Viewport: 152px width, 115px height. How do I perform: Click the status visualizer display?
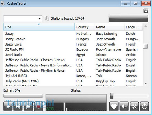tap(76, 102)
